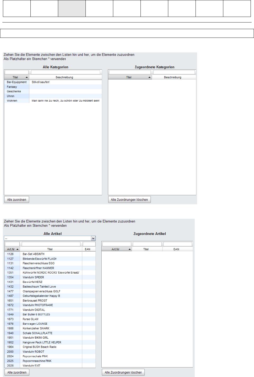Select article 'Wanduhr BIKINI GIRL'

click(x=50, y=338)
